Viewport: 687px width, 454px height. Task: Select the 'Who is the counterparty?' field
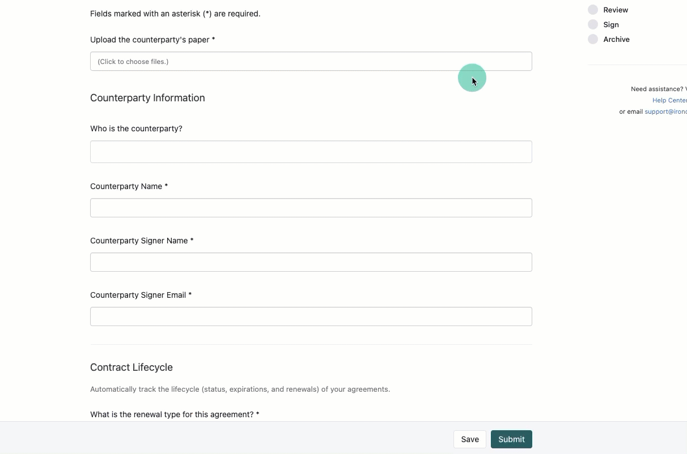pos(311,152)
